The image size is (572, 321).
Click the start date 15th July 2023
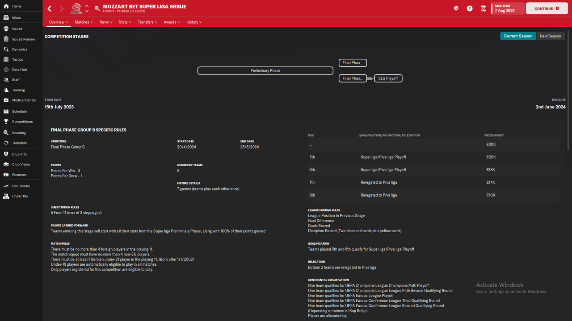click(x=59, y=107)
